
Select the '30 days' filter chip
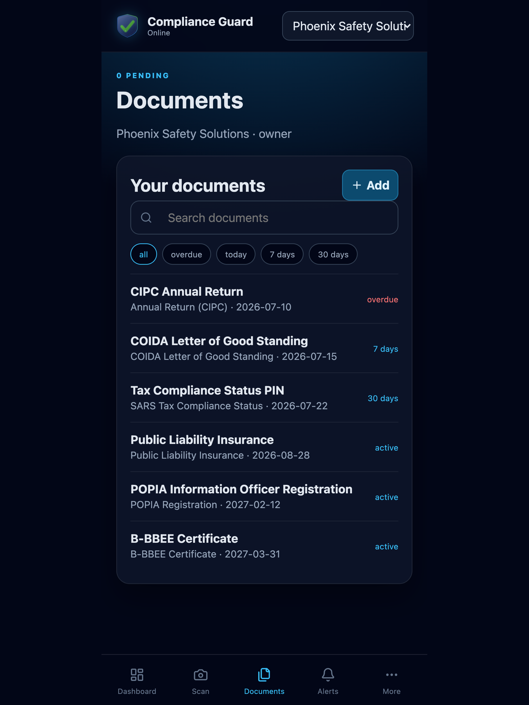333,254
